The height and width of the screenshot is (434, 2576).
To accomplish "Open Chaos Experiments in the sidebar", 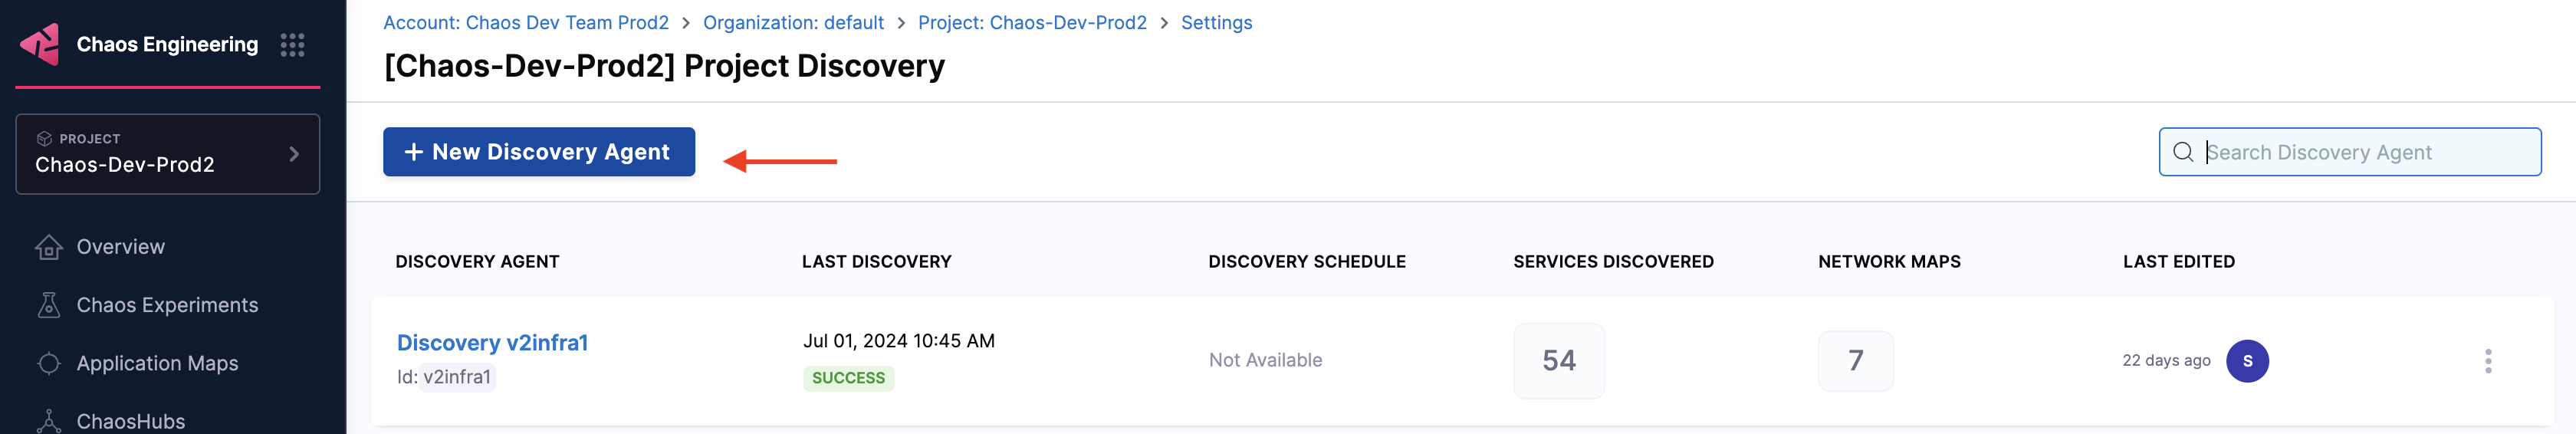I will point(167,305).
